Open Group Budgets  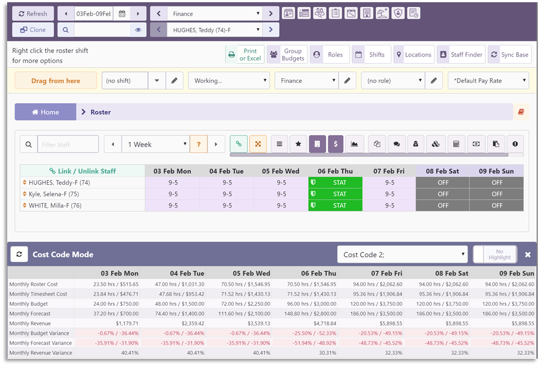click(x=287, y=54)
